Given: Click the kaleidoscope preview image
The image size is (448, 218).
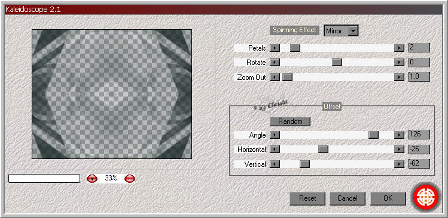Looking at the screenshot, I should point(112,94).
